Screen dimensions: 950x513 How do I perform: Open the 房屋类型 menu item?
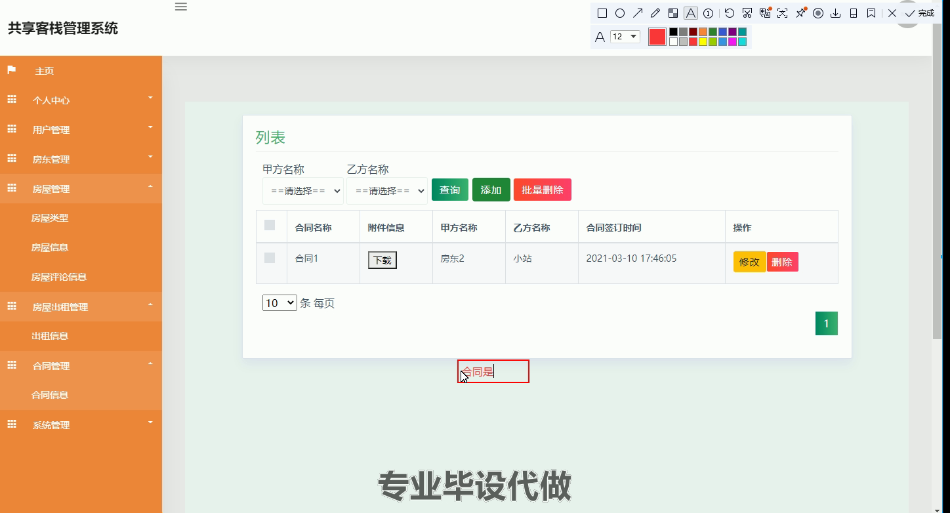tap(50, 218)
